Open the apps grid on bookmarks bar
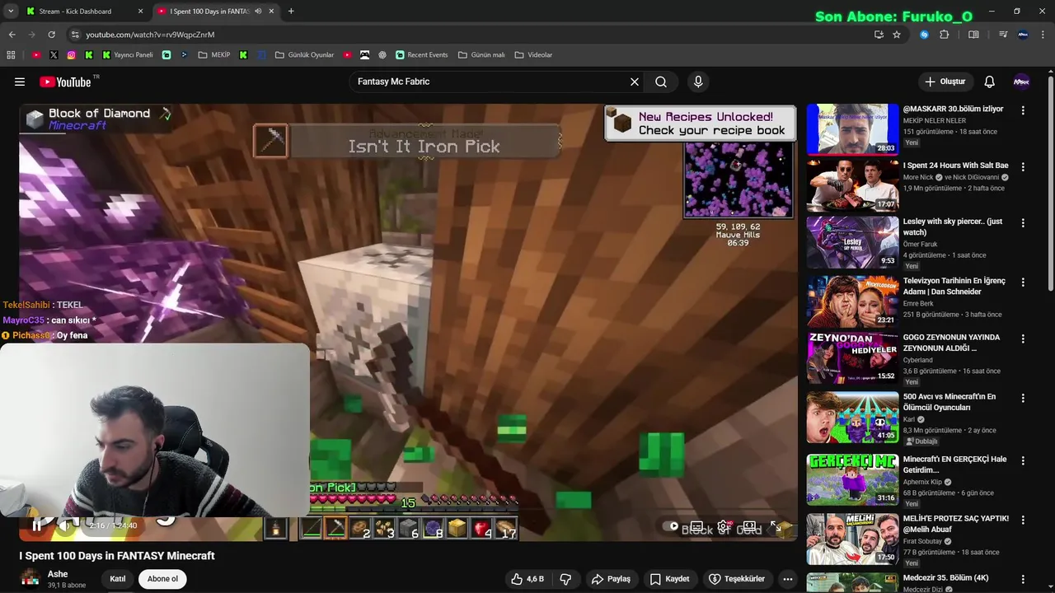Viewport: 1055px width, 593px height. pos(11,55)
